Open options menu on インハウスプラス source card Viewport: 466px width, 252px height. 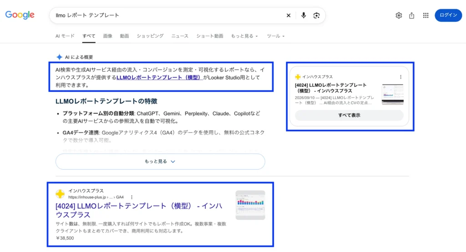point(400,77)
